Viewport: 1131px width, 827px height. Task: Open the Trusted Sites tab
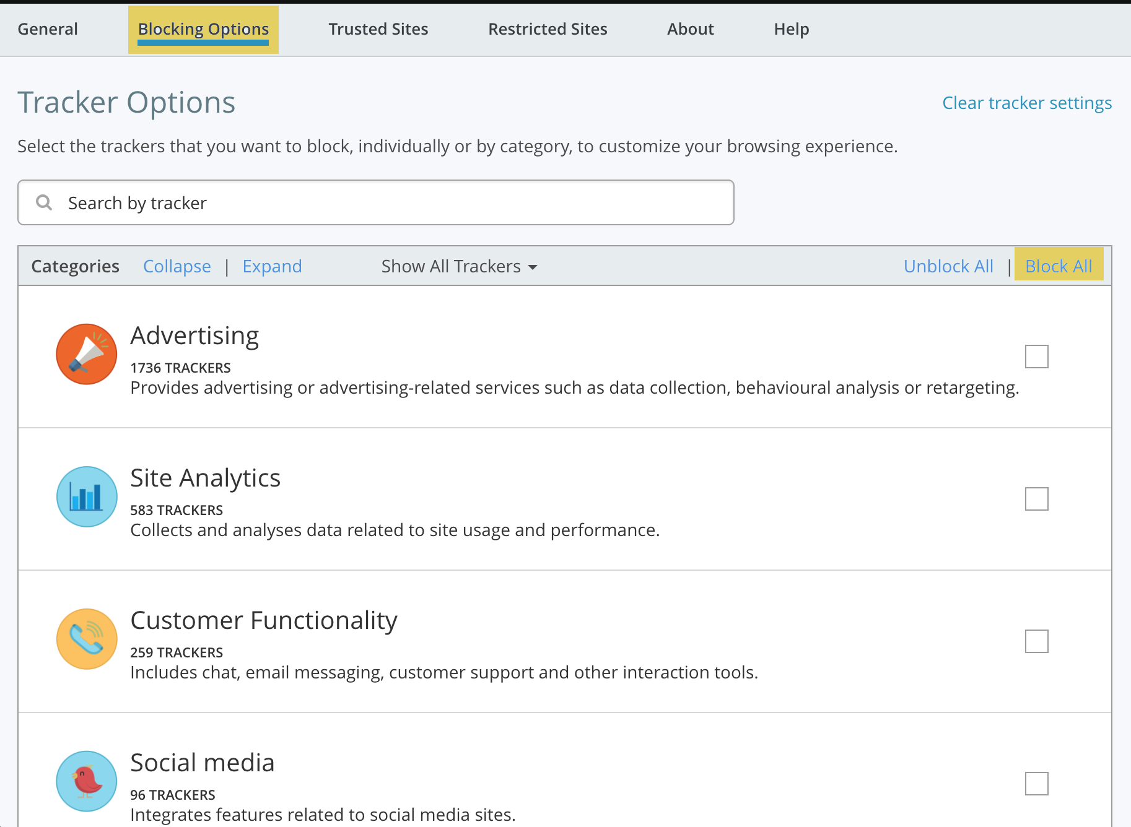pos(378,29)
